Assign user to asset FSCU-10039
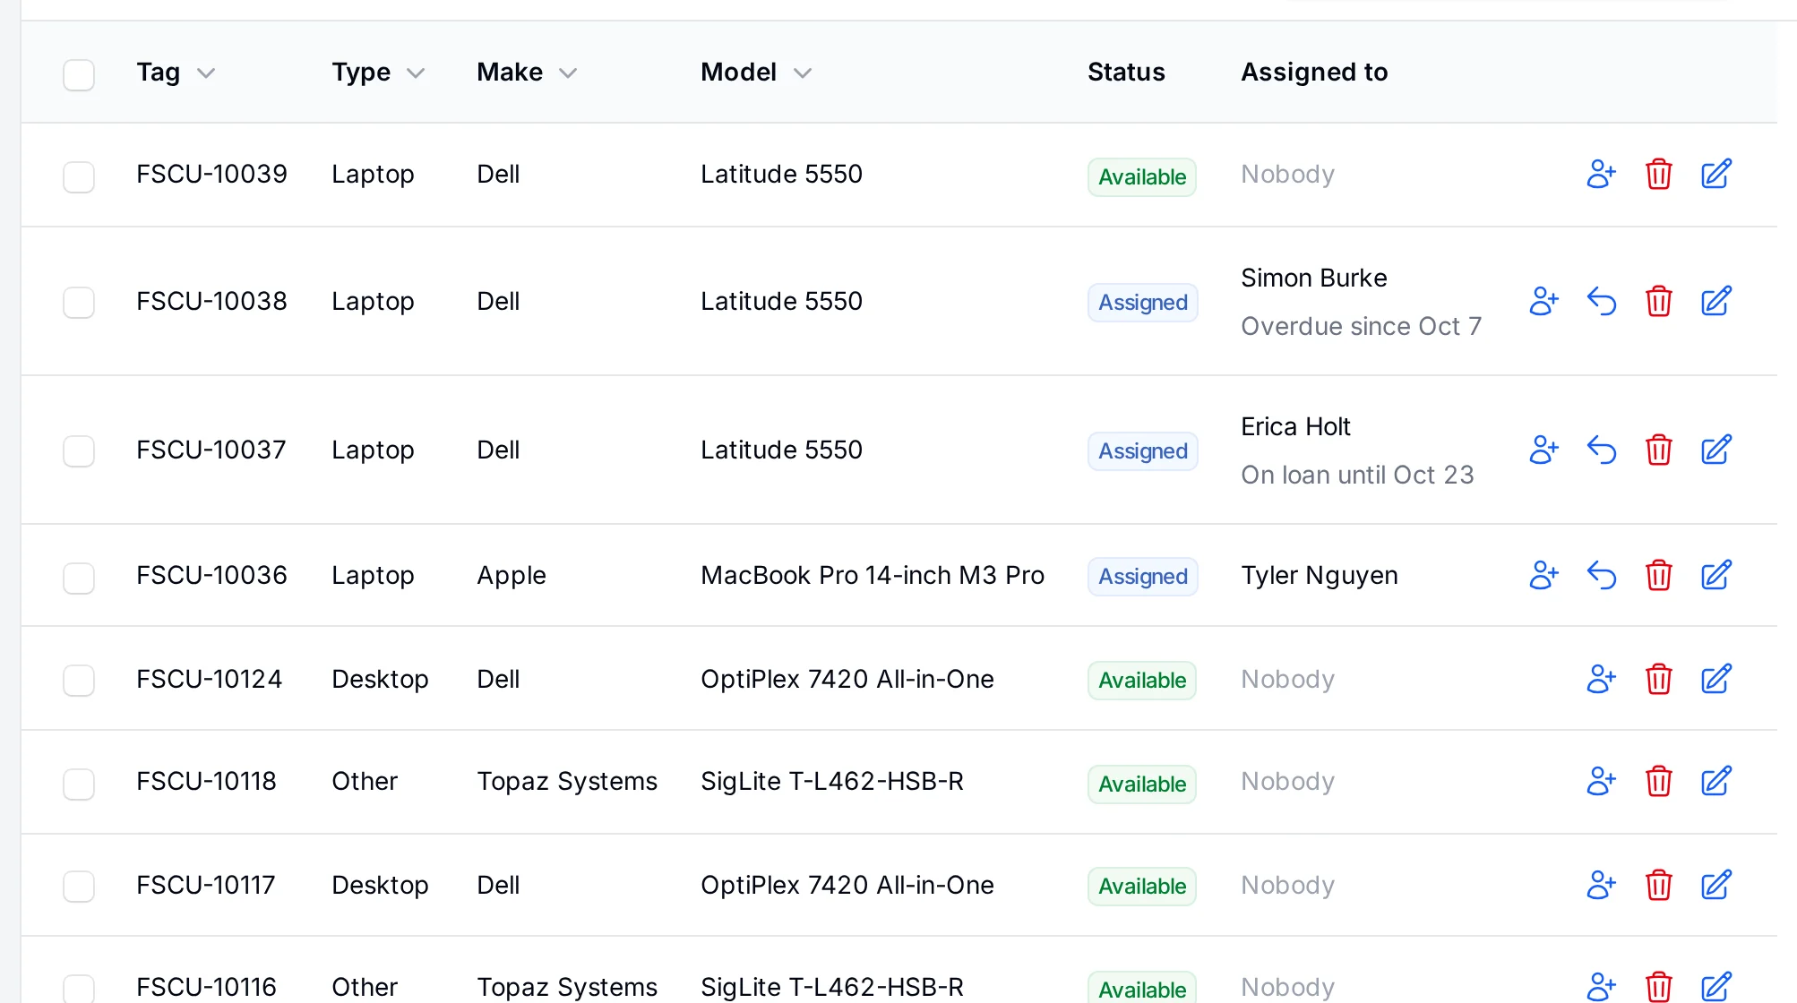Screen dimensions: 1797x1003 pyautogui.click(x=1601, y=174)
